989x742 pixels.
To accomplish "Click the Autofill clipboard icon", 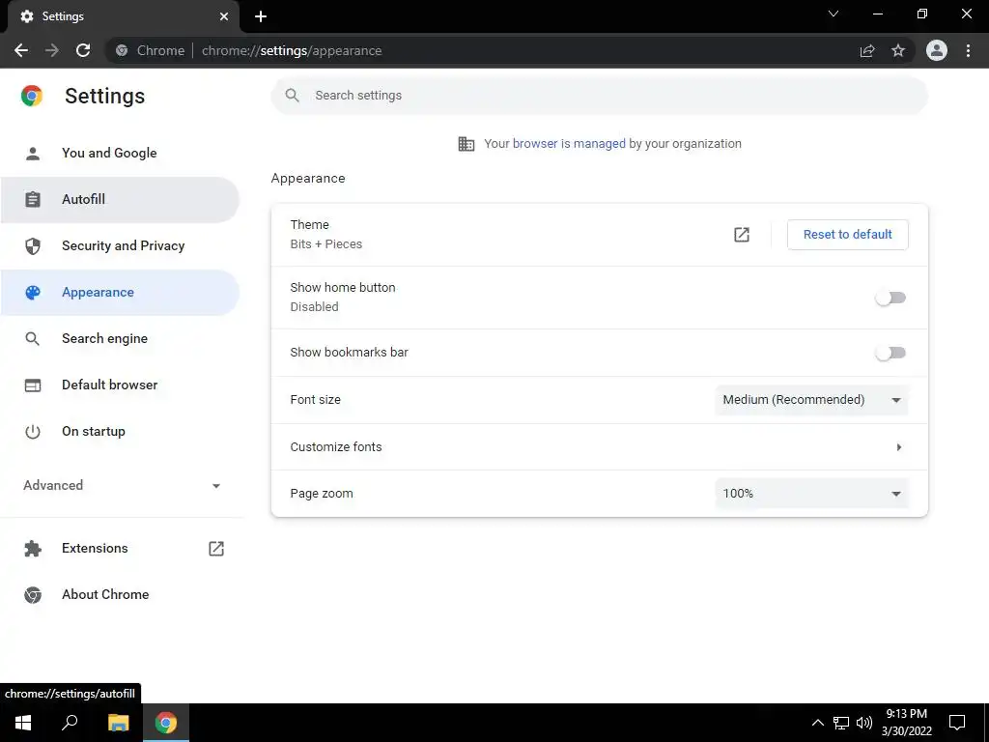I will pyautogui.click(x=33, y=199).
